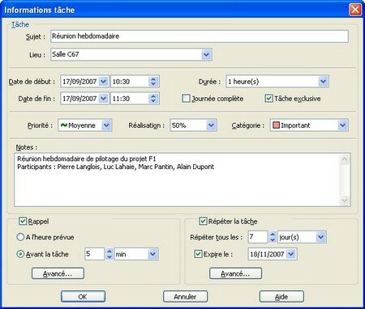The width and height of the screenshot is (365, 309).
Task: Open the Catégorie dropdown
Action: click(342, 125)
